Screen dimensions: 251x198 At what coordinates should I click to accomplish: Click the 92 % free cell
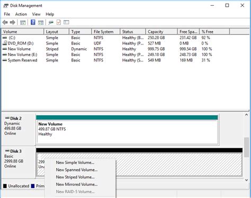click(x=205, y=38)
